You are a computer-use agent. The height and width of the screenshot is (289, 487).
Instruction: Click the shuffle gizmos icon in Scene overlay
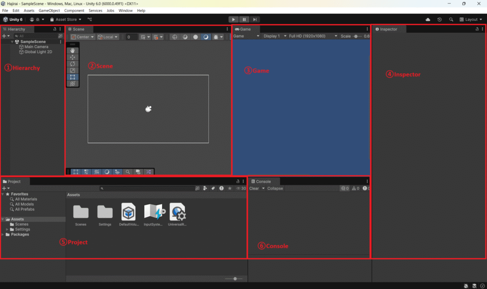point(148,172)
